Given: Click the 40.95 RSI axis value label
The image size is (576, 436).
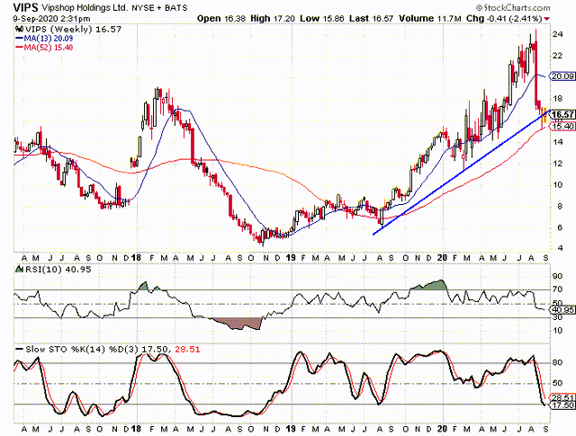Looking at the screenshot, I should [563, 310].
